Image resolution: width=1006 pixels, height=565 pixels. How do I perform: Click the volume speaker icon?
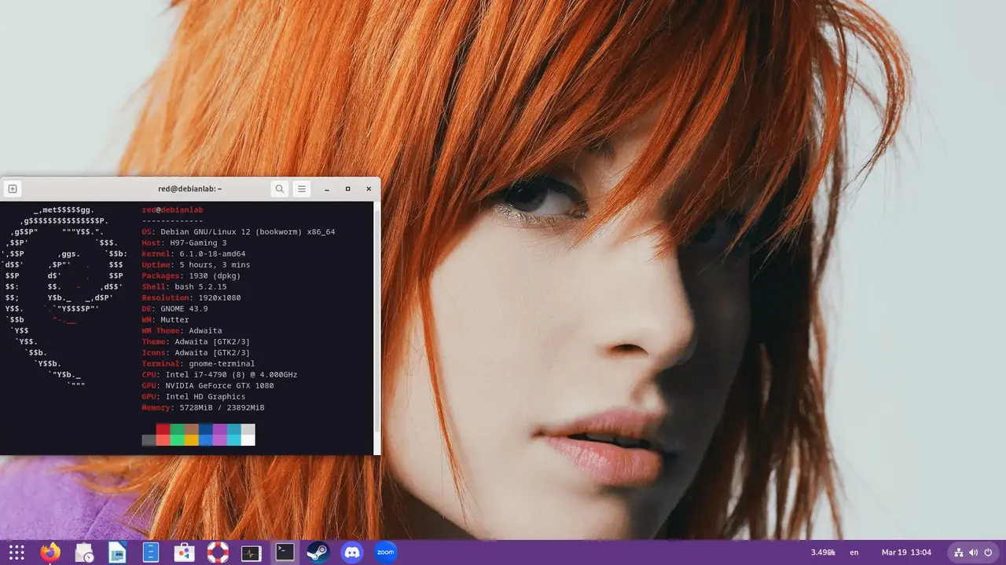[974, 552]
